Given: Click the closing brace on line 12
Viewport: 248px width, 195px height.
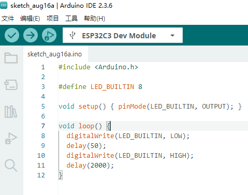Looking at the screenshot, I should (x=61, y=175).
